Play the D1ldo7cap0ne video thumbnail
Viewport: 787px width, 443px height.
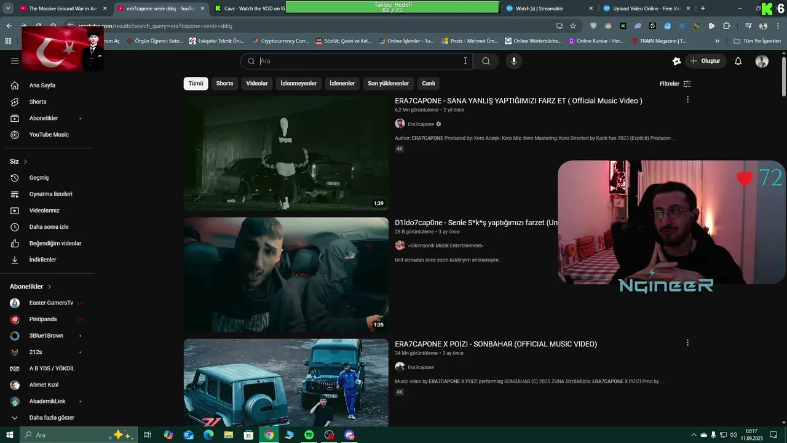286,275
